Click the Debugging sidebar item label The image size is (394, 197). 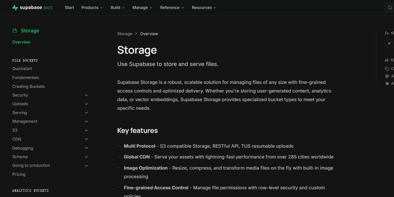tap(22, 148)
